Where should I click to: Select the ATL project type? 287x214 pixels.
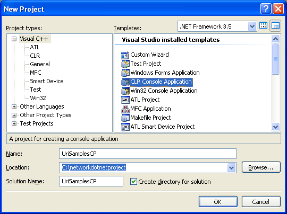[x=35, y=47]
